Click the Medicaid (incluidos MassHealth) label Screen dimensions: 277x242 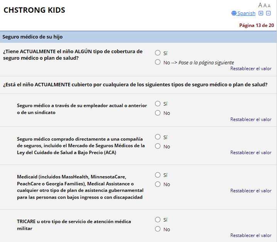80,187
